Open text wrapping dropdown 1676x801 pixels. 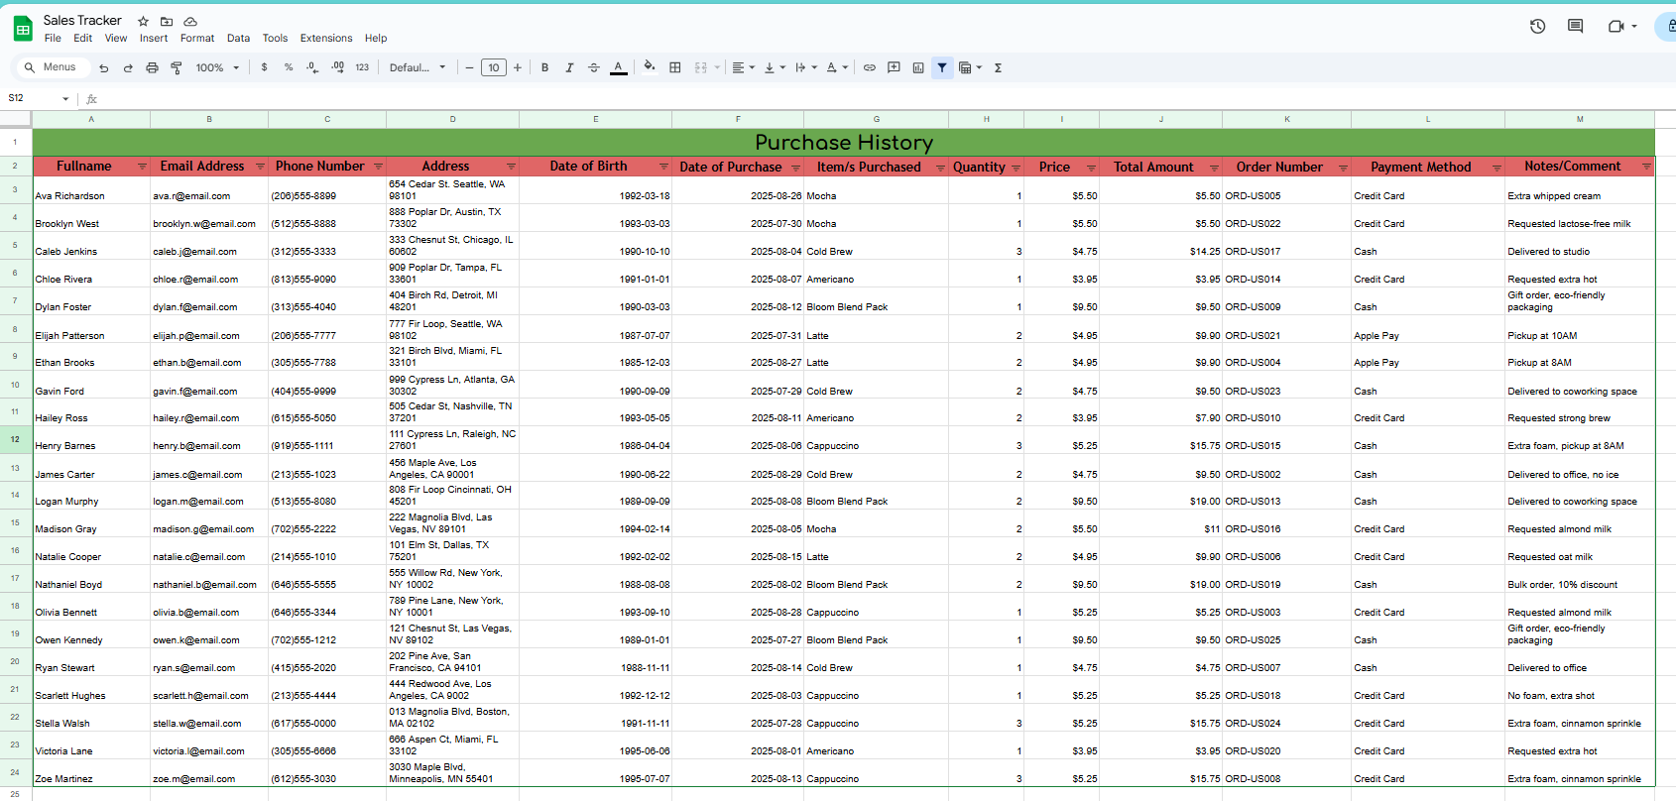(806, 67)
